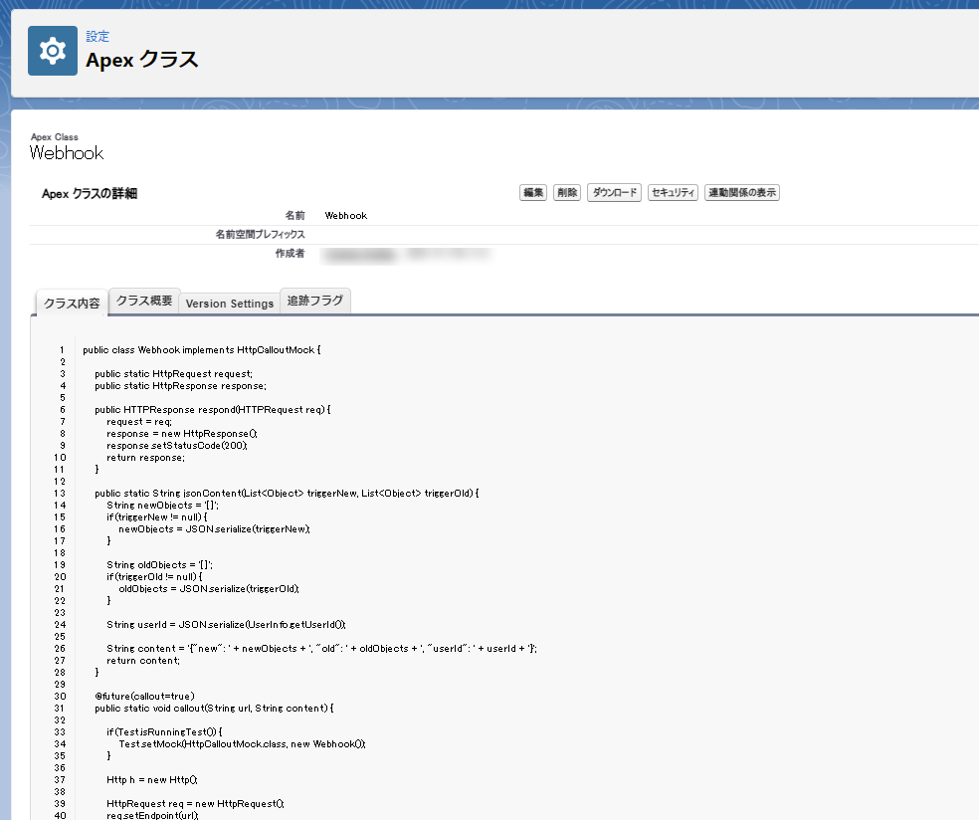The height and width of the screenshot is (820, 979).
Task: Click line 'if (Test.isRunningTest()) {'
Action: tap(165, 732)
